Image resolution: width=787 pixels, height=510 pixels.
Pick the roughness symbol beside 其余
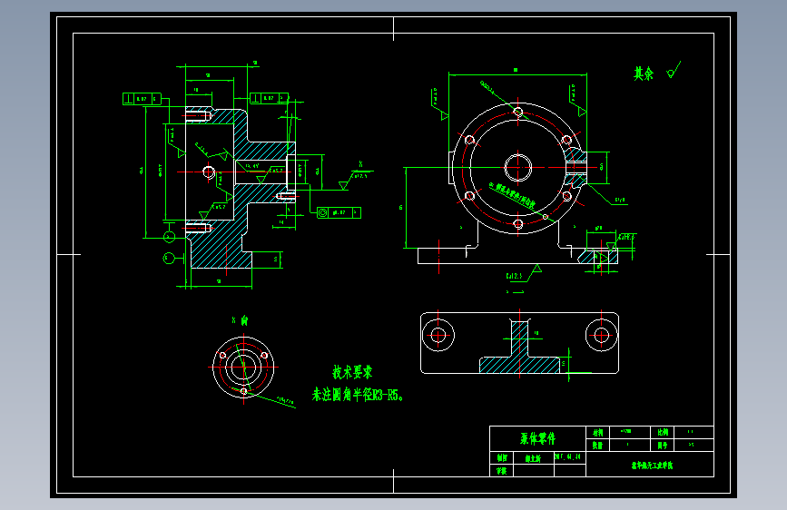click(x=674, y=70)
